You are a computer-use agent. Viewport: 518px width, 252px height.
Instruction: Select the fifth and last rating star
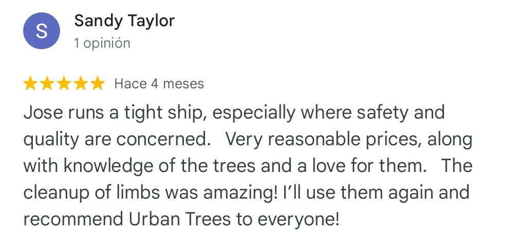pyautogui.click(x=97, y=84)
